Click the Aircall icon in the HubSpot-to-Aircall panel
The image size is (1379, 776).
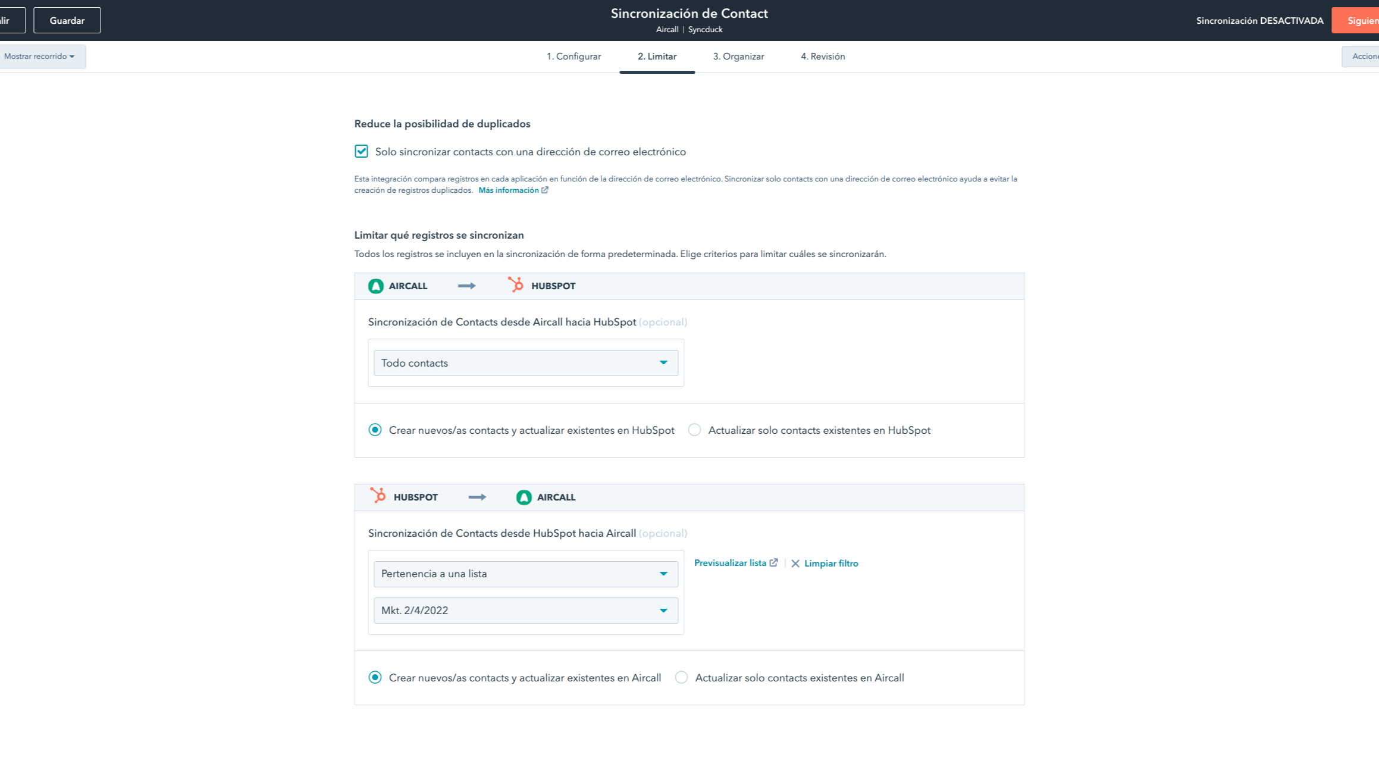pos(524,496)
